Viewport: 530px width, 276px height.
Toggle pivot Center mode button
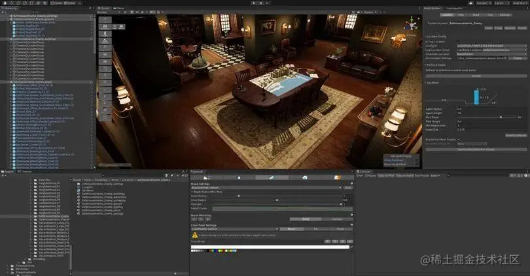pyautogui.click(x=57, y=3)
